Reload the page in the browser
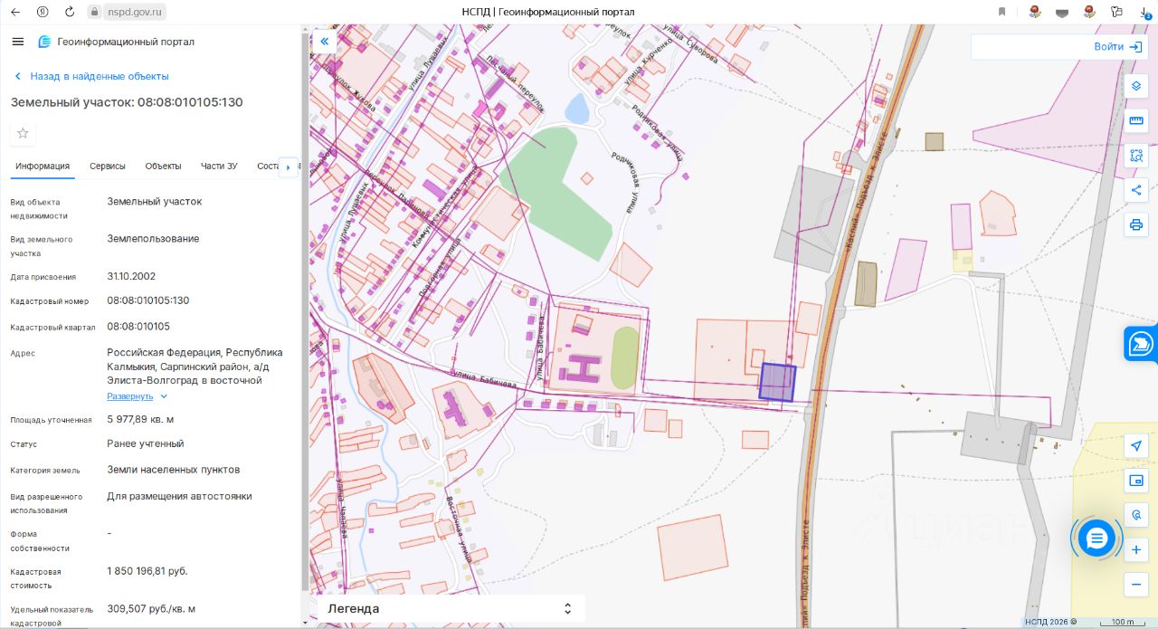The height and width of the screenshot is (629, 1158). (70, 12)
